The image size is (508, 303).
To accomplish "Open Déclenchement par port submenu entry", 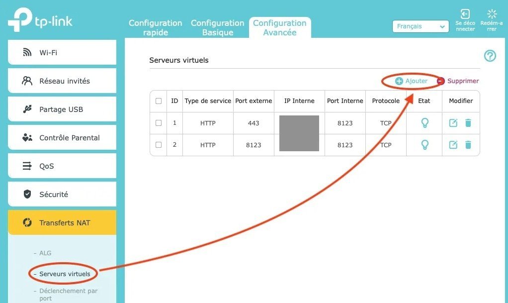I will (68, 295).
